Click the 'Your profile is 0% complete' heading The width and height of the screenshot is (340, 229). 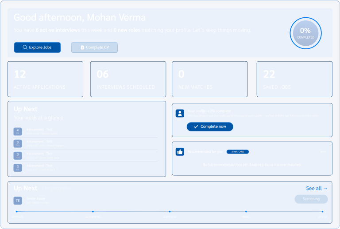(209, 111)
